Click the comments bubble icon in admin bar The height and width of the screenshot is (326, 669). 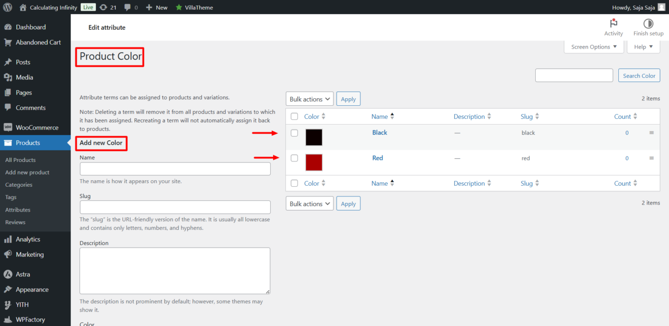(128, 7)
